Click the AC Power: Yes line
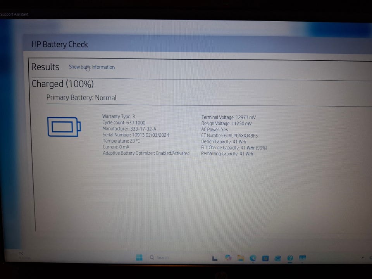The image size is (372, 279). [214, 129]
